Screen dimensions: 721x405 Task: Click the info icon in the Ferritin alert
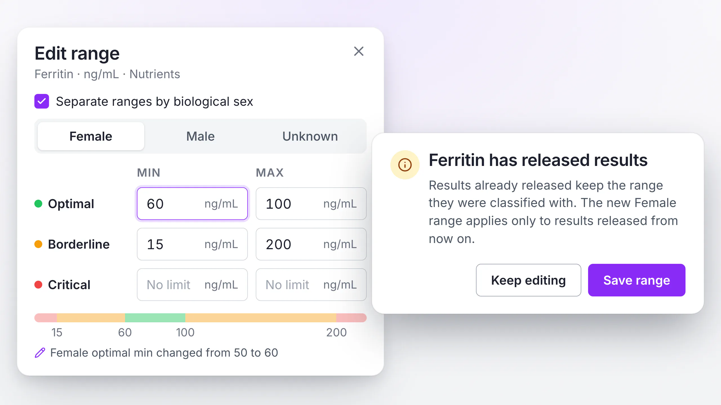coord(405,165)
